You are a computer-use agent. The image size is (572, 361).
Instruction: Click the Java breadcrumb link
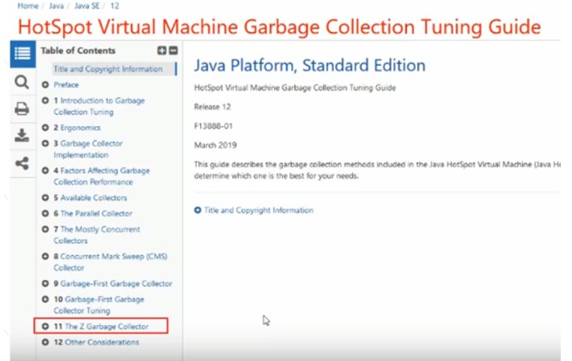click(56, 6)
